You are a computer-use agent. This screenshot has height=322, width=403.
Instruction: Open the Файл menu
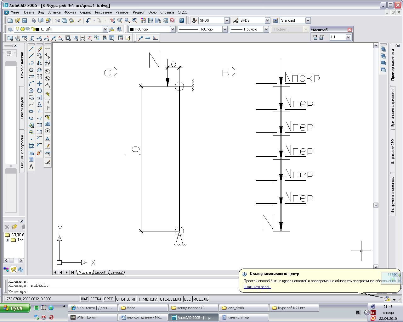point(14,12)
